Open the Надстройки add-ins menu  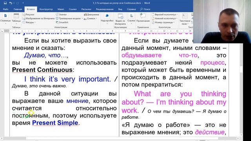pos(107,19)
